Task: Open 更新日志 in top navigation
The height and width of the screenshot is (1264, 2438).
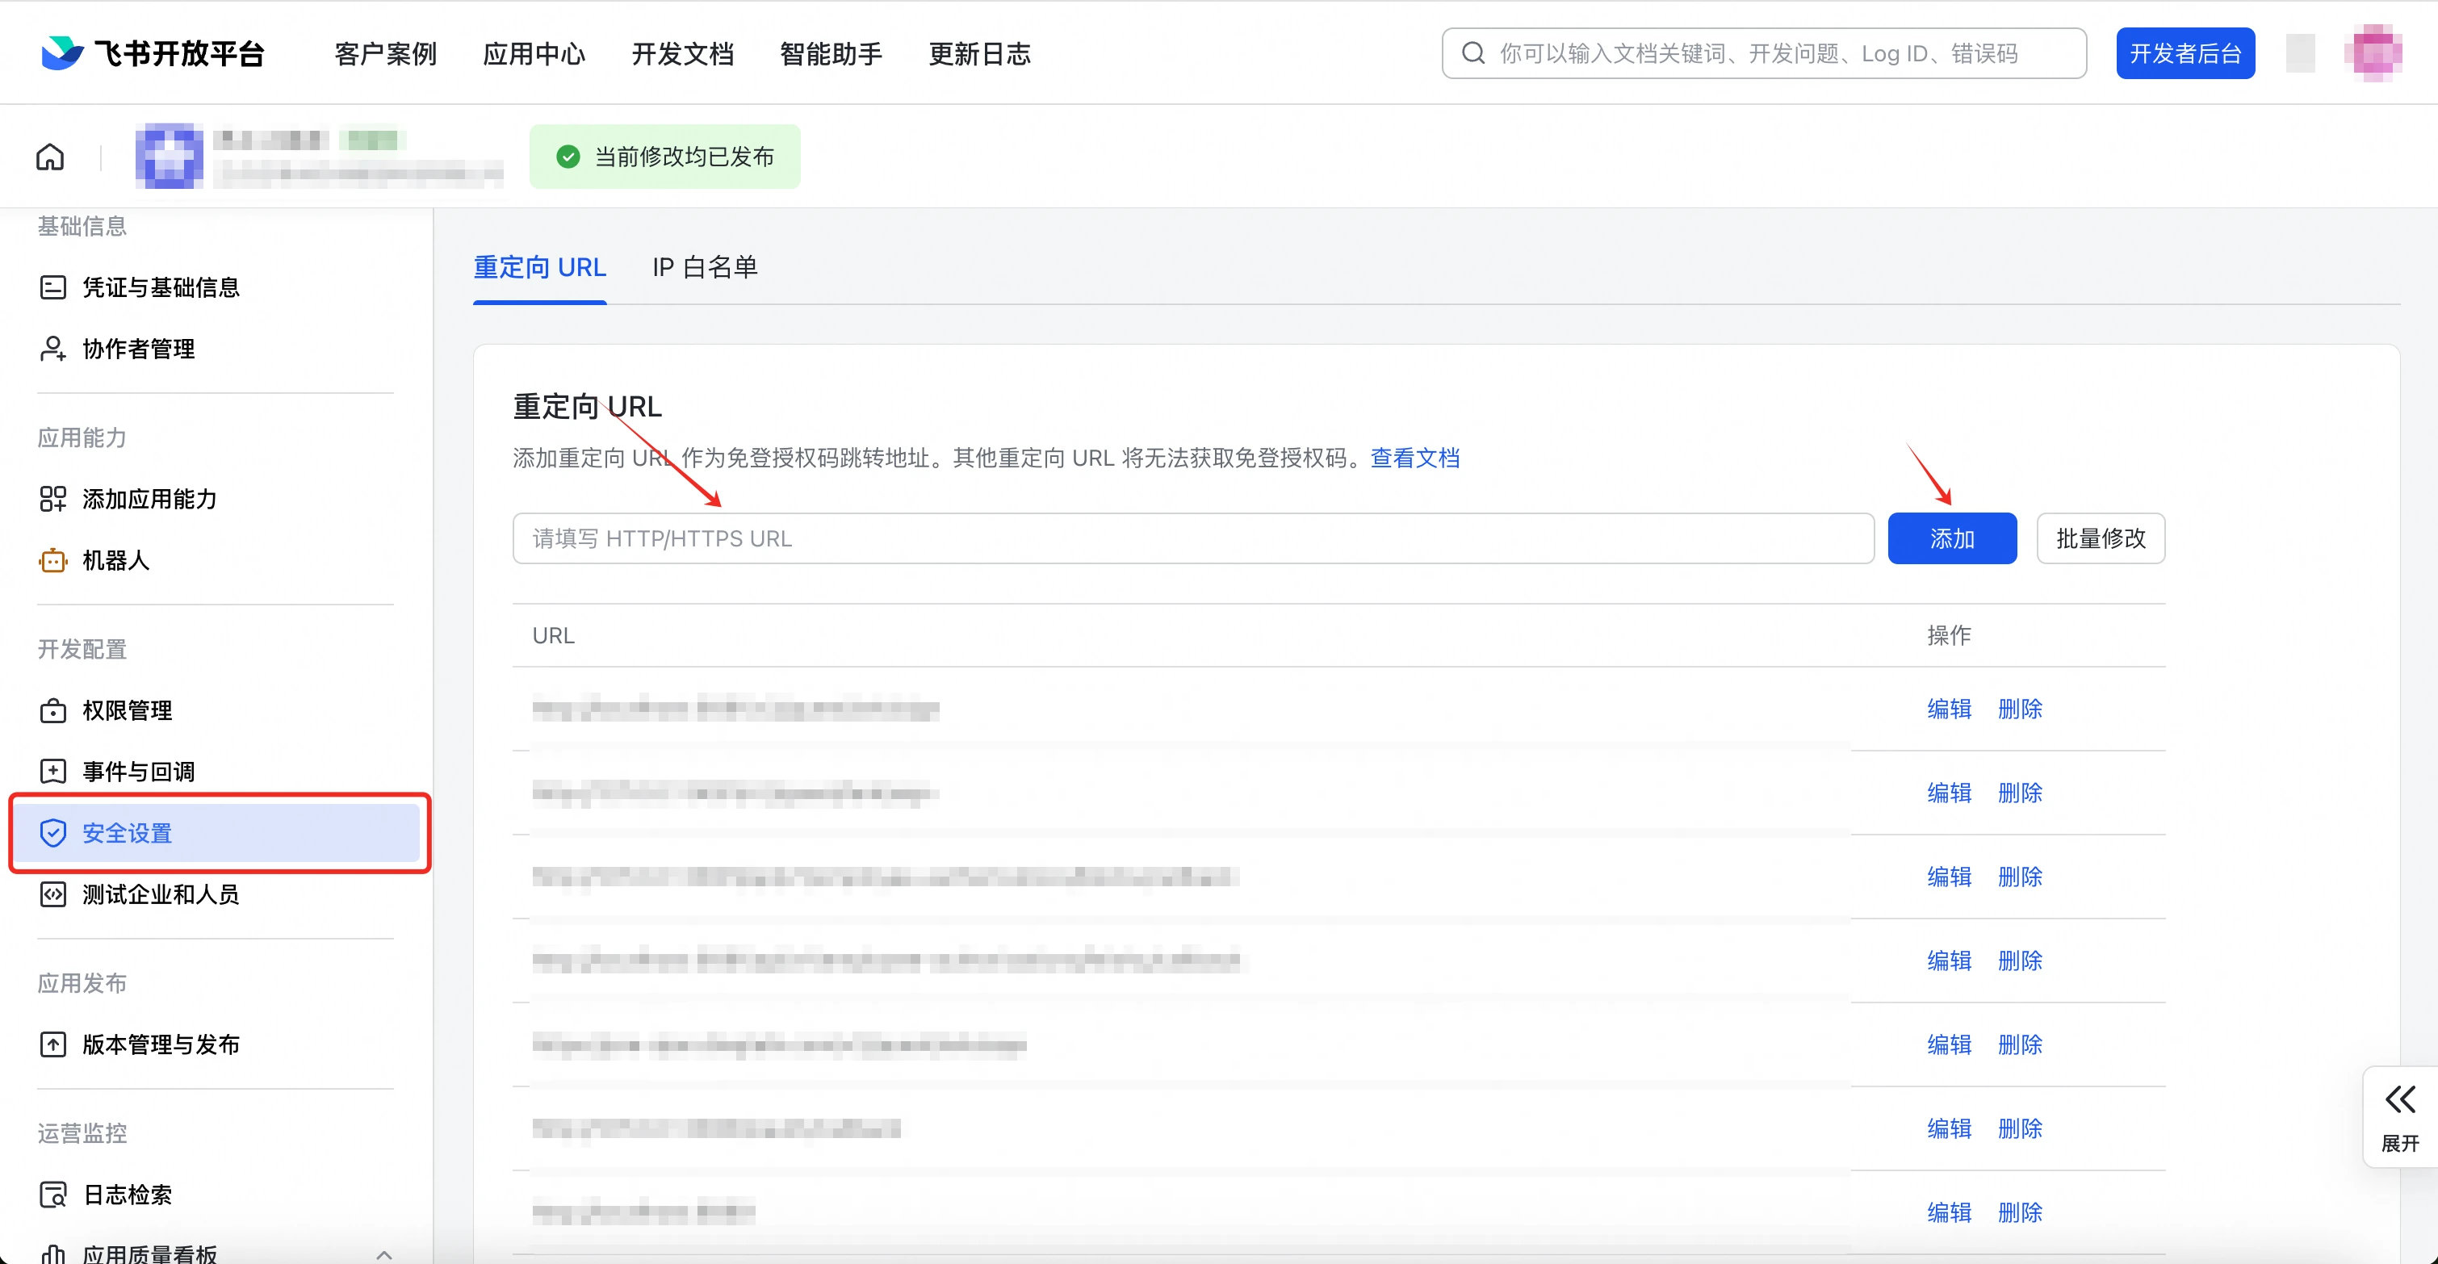Action: tap(979, 54)
